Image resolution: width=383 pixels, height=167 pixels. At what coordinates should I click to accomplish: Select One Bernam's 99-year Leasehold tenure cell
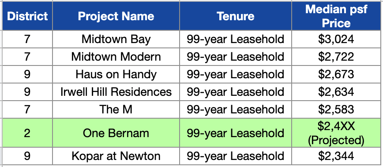pos(236,133)
